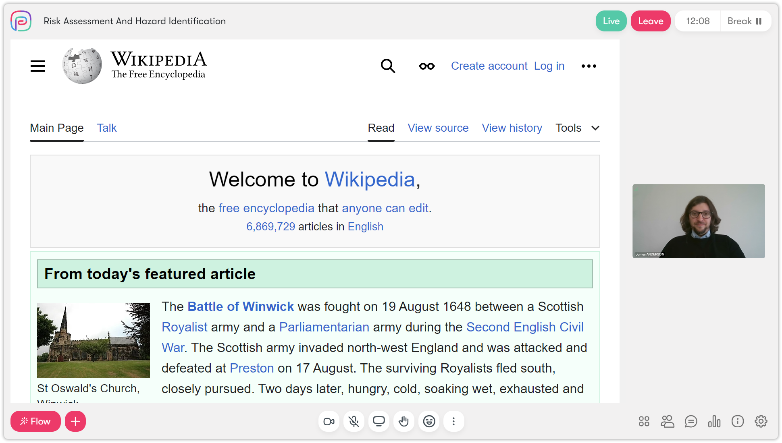Raise hand using the hand icon
Viewport: 782px width, 443px height.
(x=404, y=421)
